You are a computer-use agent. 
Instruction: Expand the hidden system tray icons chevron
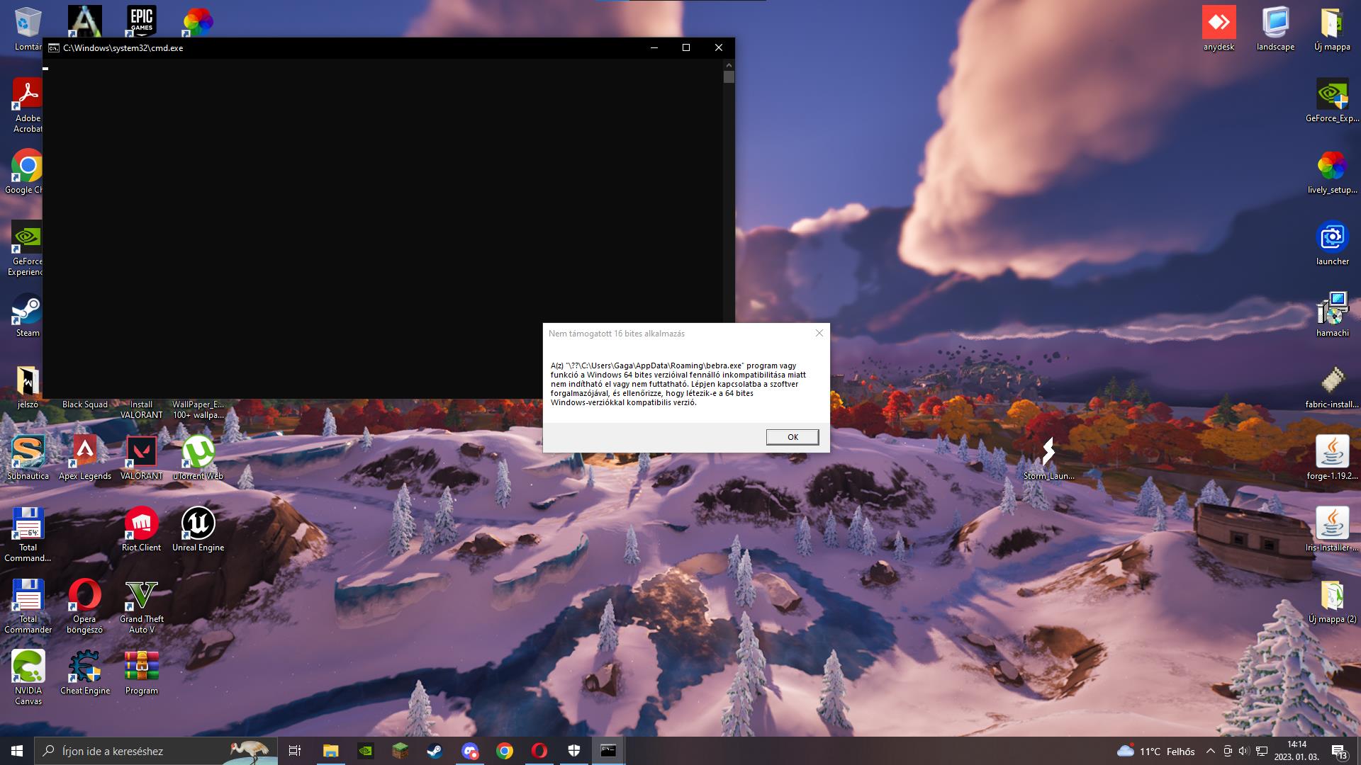click(1210, 751)
